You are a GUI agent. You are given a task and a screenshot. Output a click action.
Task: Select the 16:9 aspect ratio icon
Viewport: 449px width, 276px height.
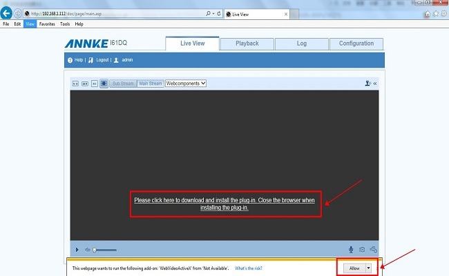pyautogui.click(x=85, y=83)
